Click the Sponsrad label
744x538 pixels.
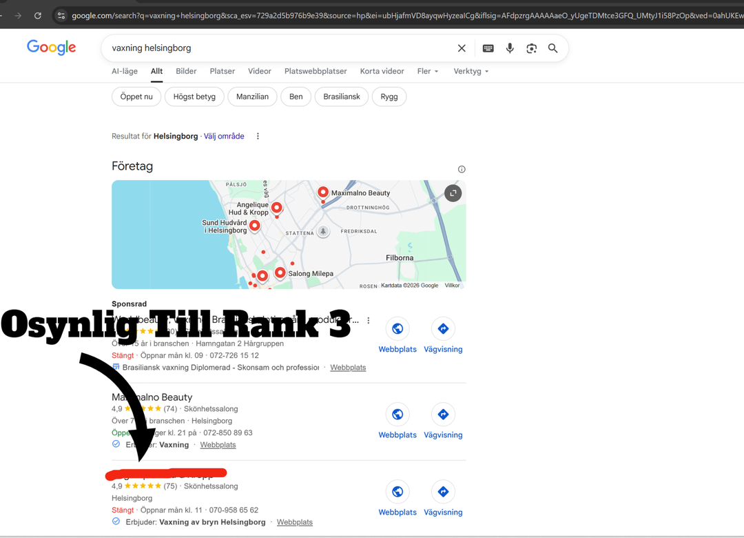(129, 303)
